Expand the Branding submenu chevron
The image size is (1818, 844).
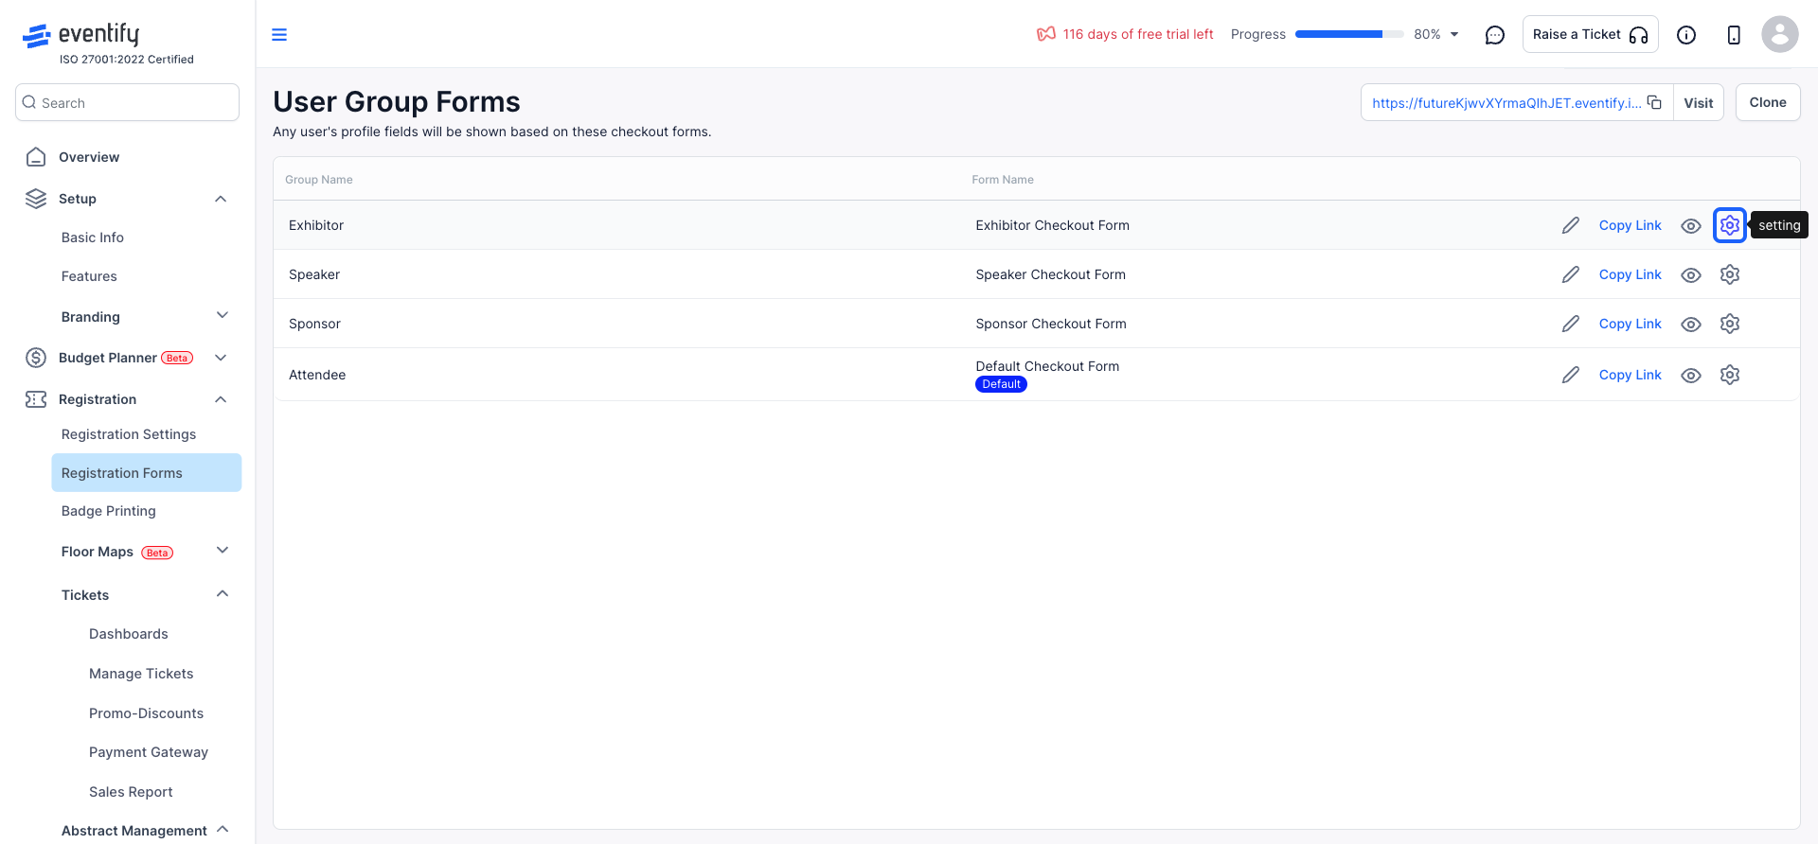(223, 315)
